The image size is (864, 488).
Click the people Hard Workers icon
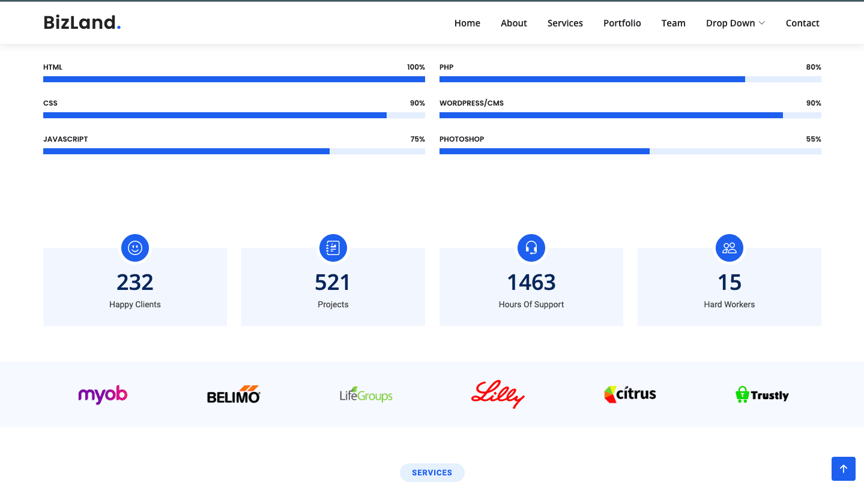coord(730,248)
